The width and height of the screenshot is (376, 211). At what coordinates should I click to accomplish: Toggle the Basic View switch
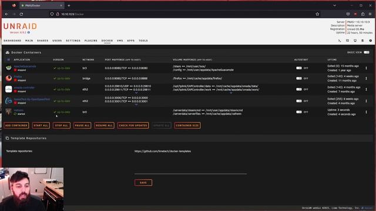367,52
